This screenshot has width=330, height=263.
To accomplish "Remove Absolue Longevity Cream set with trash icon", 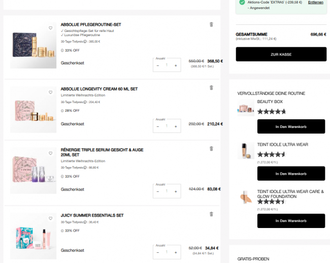I will (x=211, y=88).
